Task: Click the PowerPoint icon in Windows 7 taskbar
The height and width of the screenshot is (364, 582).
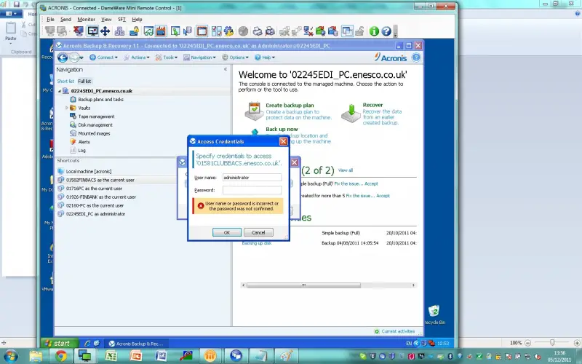Action: click(x=136, y=356)
